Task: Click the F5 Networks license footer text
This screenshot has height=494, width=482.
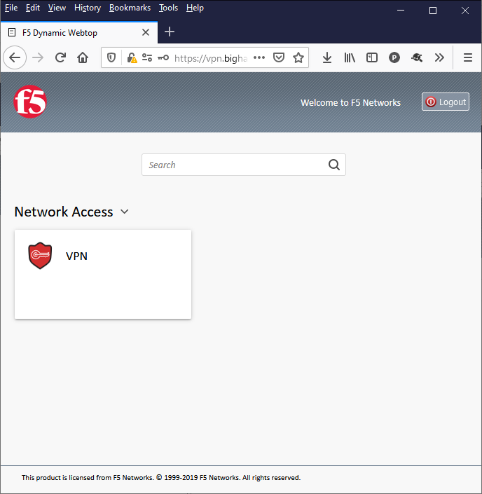Action: point(161,478)
